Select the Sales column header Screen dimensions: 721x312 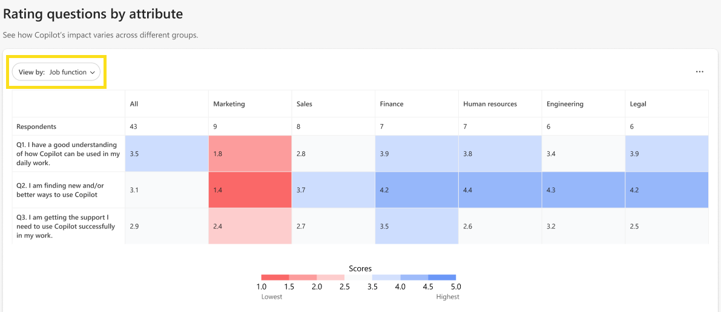pyautogui.click(x=305, y=105)
